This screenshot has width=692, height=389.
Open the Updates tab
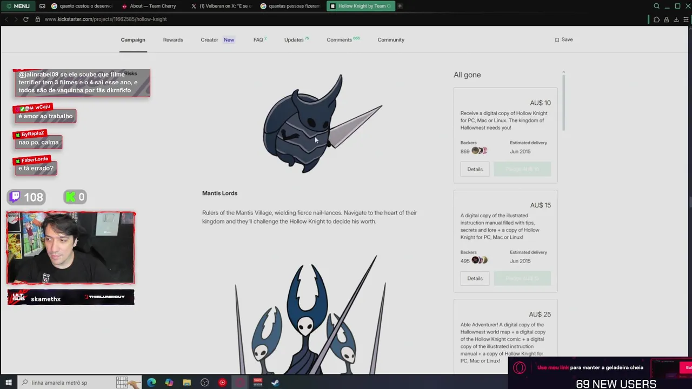coord(296,39)
